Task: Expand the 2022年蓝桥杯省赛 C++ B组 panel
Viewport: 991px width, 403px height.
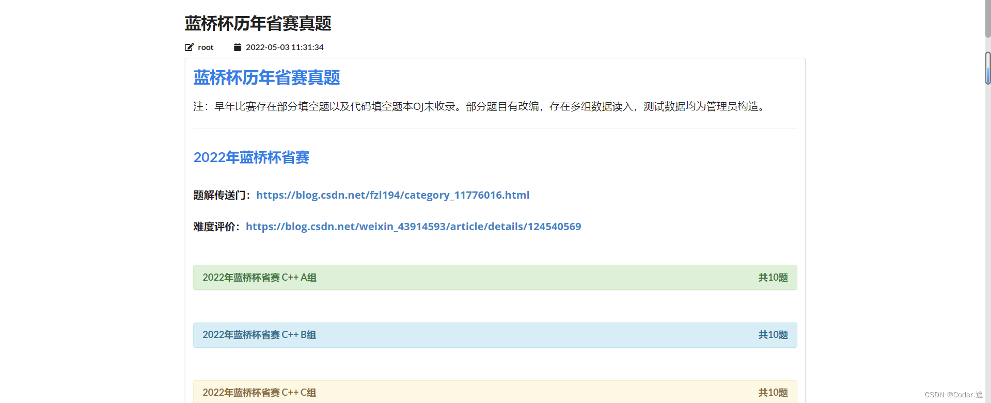Action: click(495, 335)
